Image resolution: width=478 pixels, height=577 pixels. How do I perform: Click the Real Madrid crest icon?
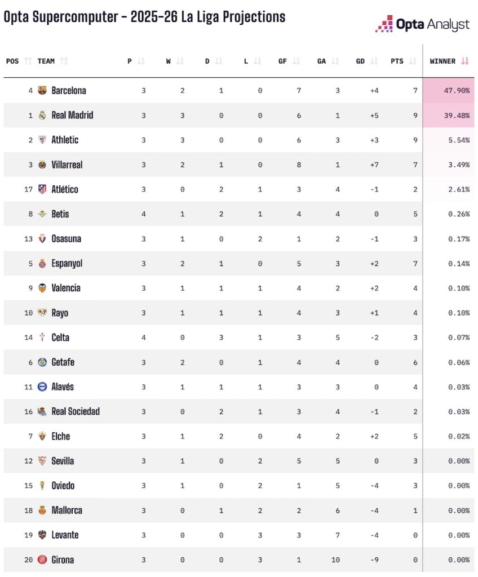pyautogui.click(x=42, y=115)
